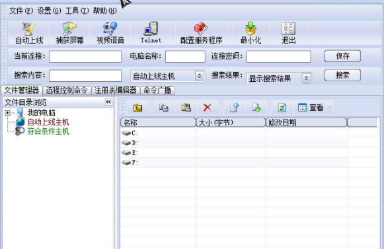Open the 设置 menu

pos(49,11)
